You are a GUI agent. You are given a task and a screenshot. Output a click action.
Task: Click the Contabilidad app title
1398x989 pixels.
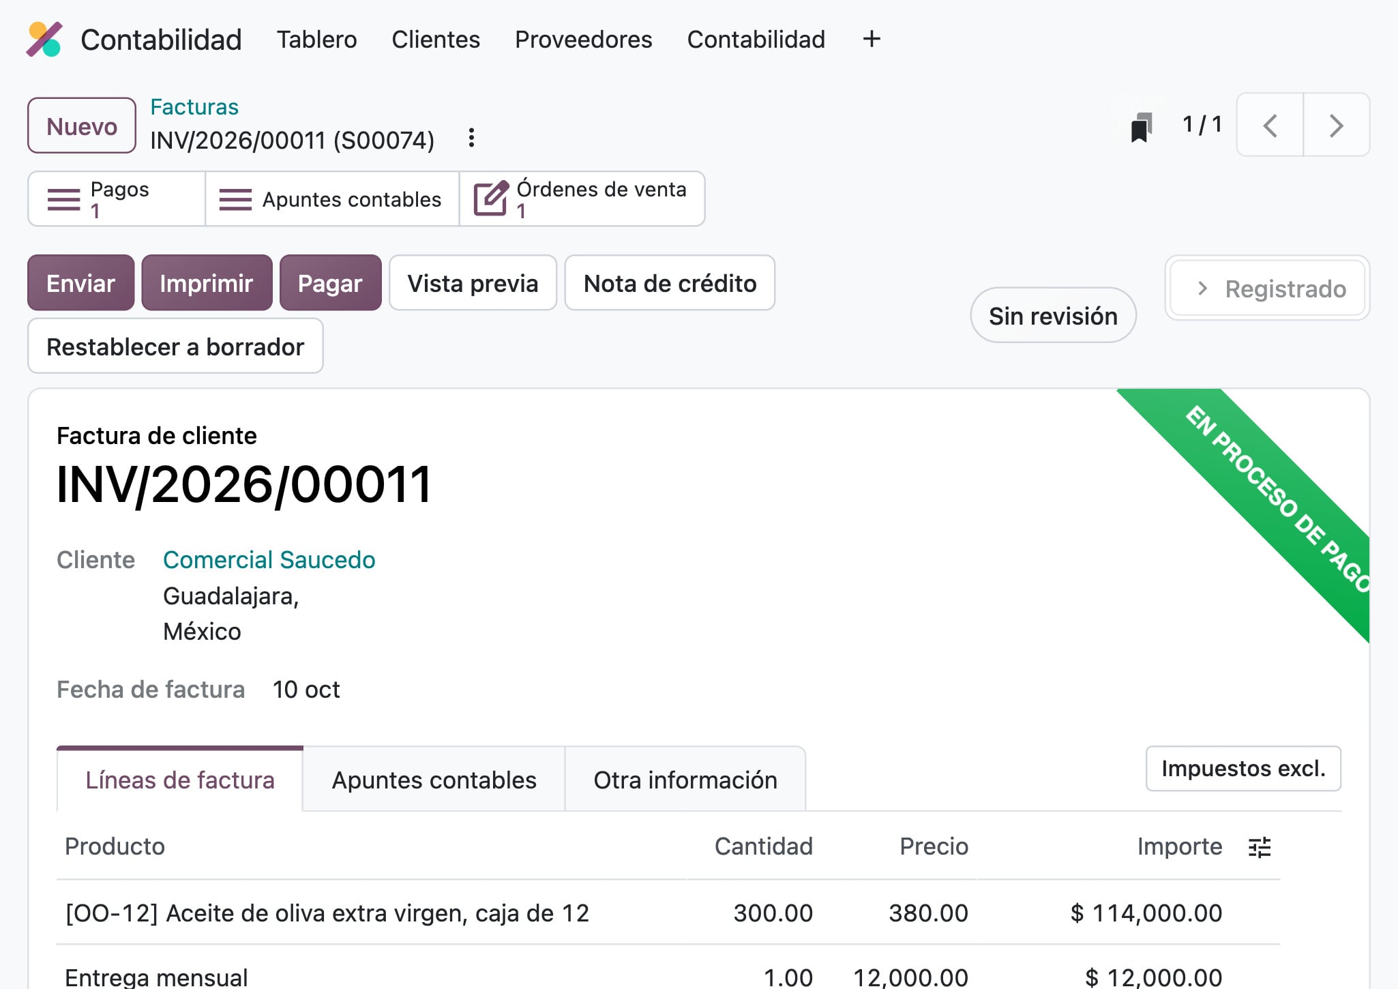(161, 40)
